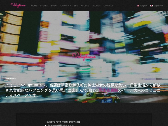Switch the site language to Japanese

[x=158, y=6]
